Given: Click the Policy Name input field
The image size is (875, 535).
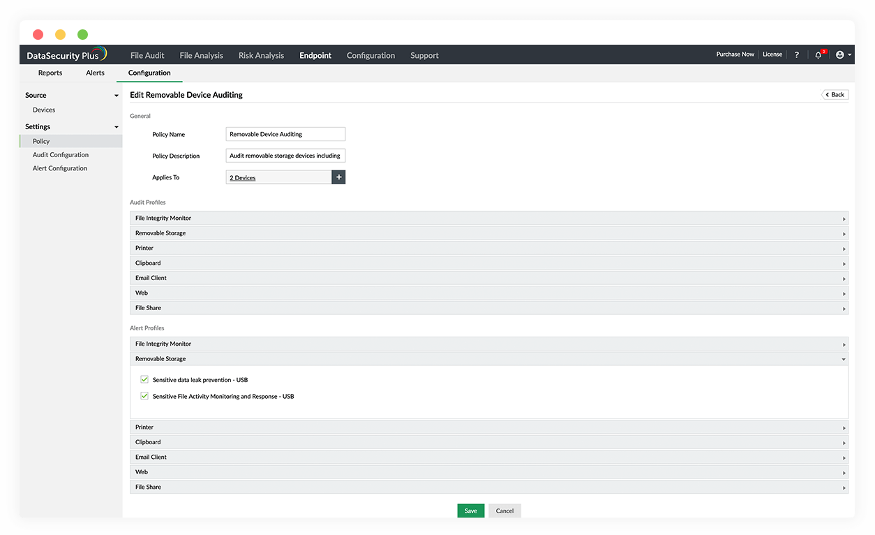Looking at the screenshot, I should pyautogui.click(x=285, y=134).
